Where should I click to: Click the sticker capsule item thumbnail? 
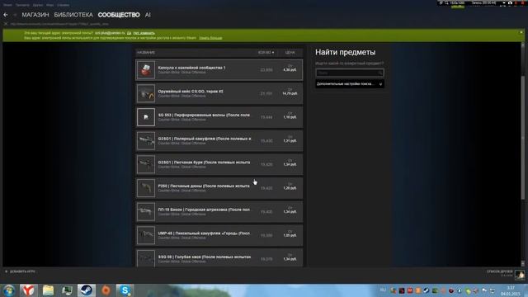pos(146,70)
